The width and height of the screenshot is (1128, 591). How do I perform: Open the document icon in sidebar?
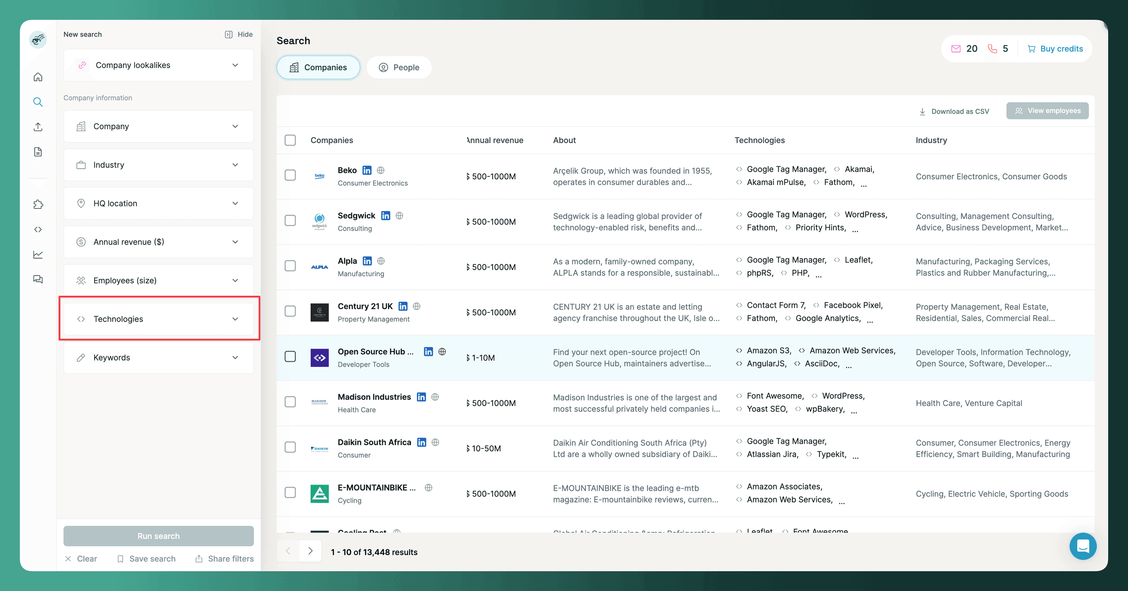38,152
